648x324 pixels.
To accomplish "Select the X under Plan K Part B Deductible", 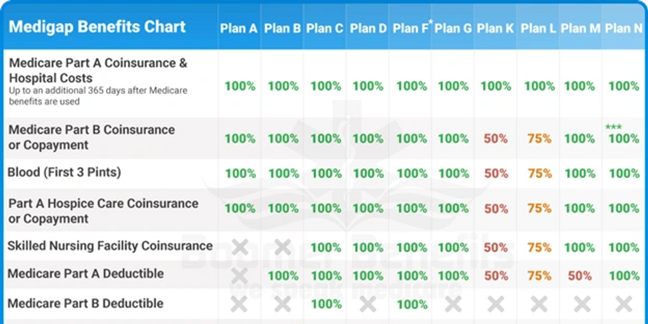I will pyautogui.click(x=496, y=304).
